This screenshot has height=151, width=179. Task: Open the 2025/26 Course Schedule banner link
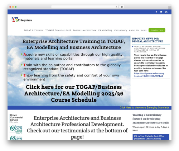click(74, 94)
